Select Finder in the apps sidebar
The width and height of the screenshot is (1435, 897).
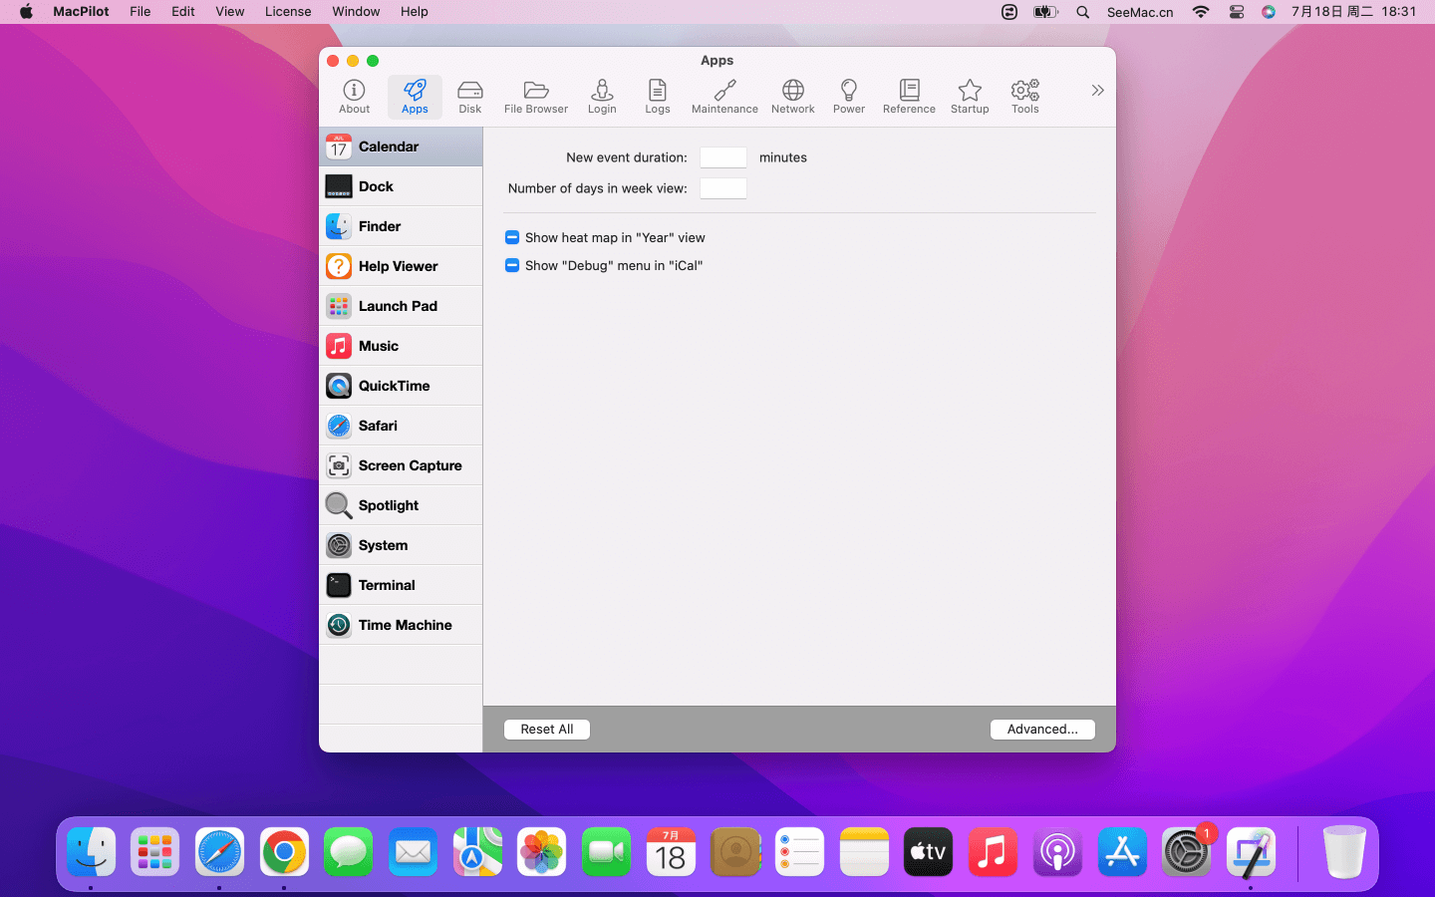point(401,226)
